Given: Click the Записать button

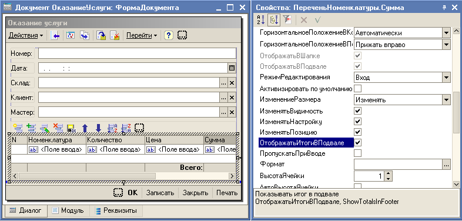Looking at the screenshot, I should pyautogui.click(x=160, y=193).
